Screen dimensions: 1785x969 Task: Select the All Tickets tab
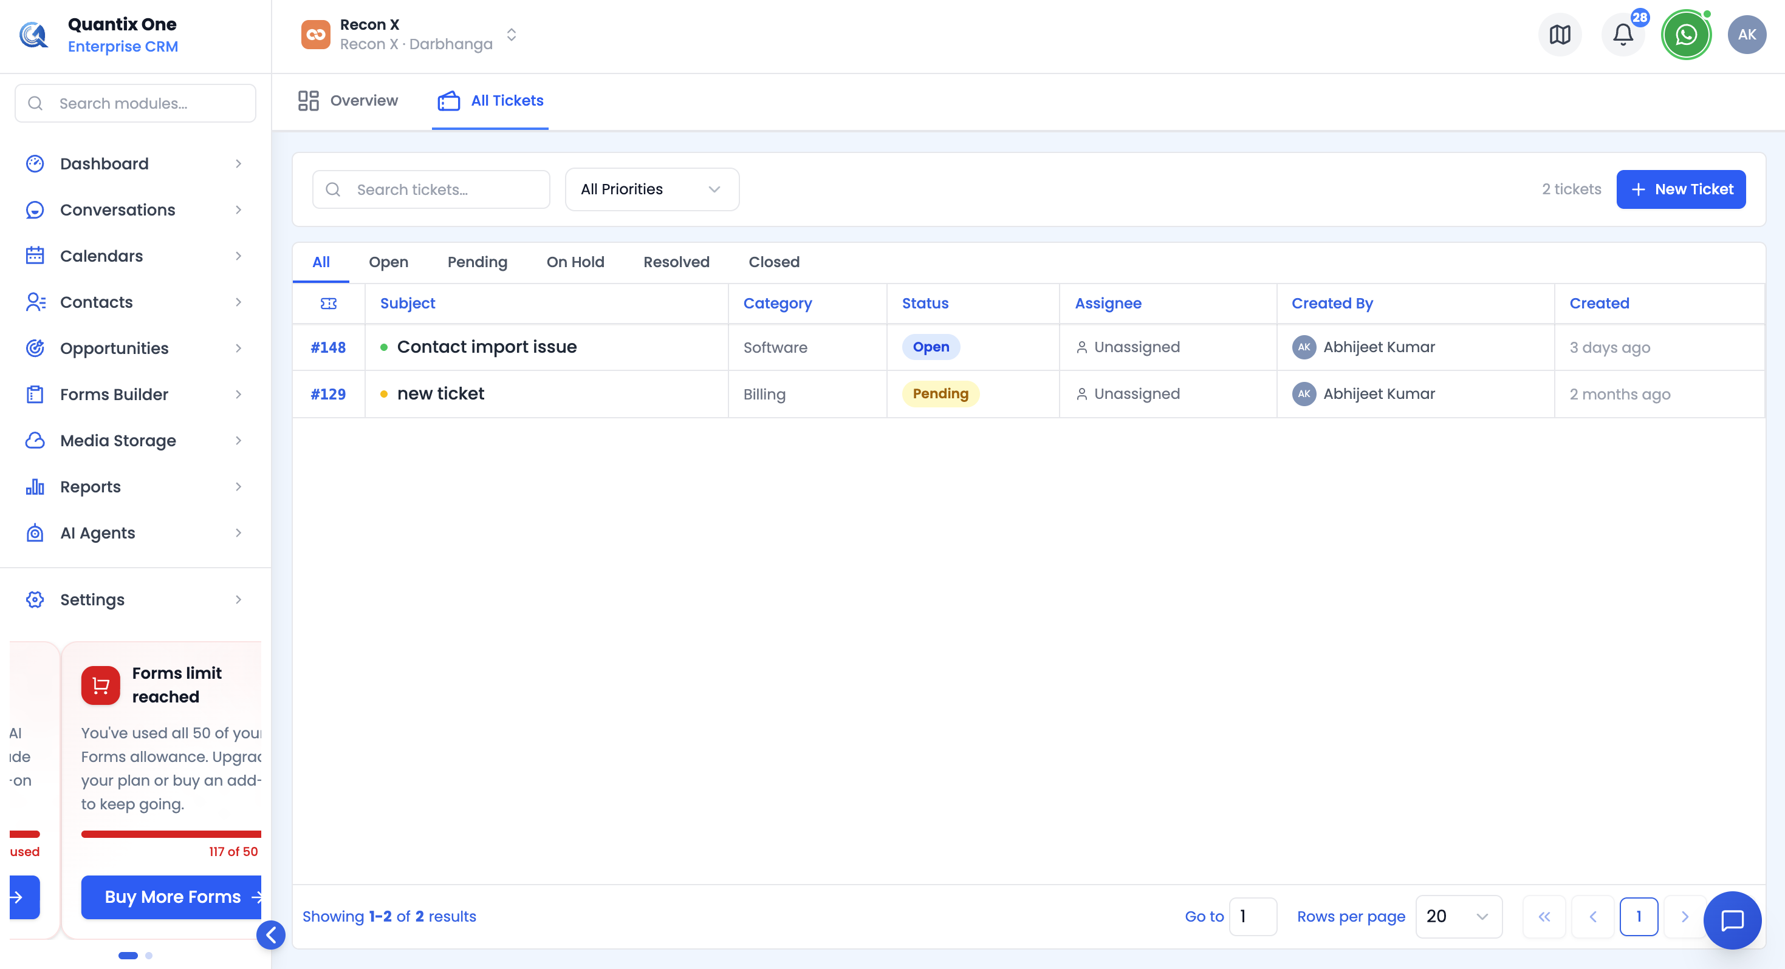pyautogui.click(x=490, y=100)
